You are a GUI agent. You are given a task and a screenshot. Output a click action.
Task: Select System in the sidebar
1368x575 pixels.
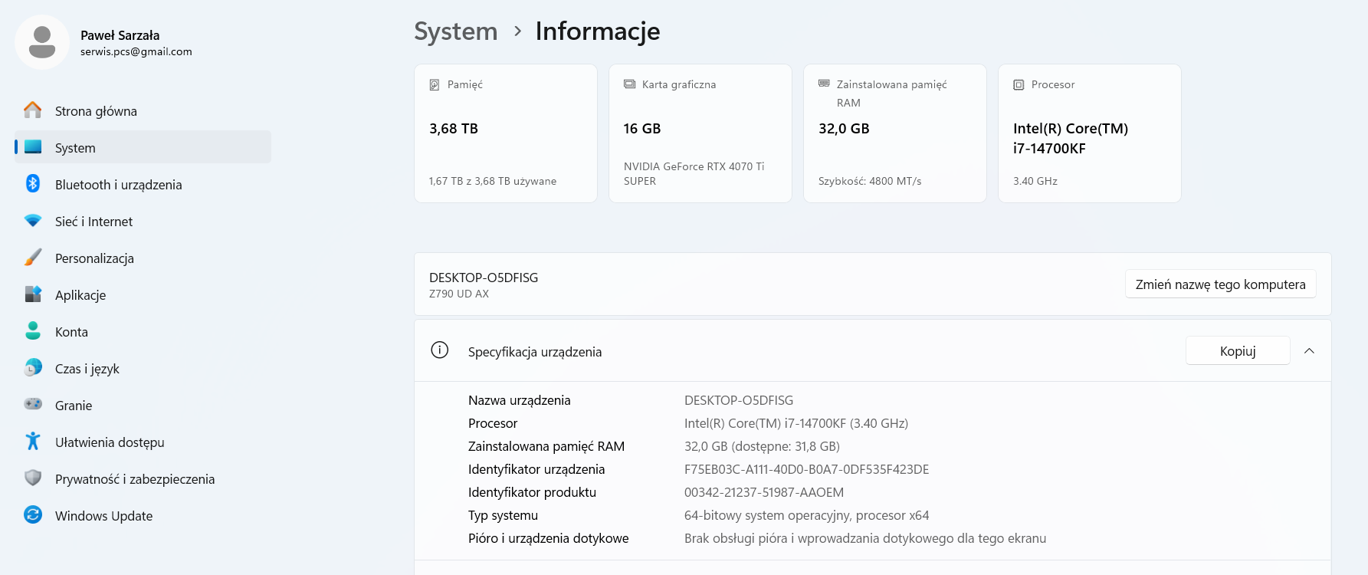[75, 148]
